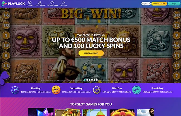Select the first carousel slide dot
This screenshot has width=181, height=116.
click(85, 80)
